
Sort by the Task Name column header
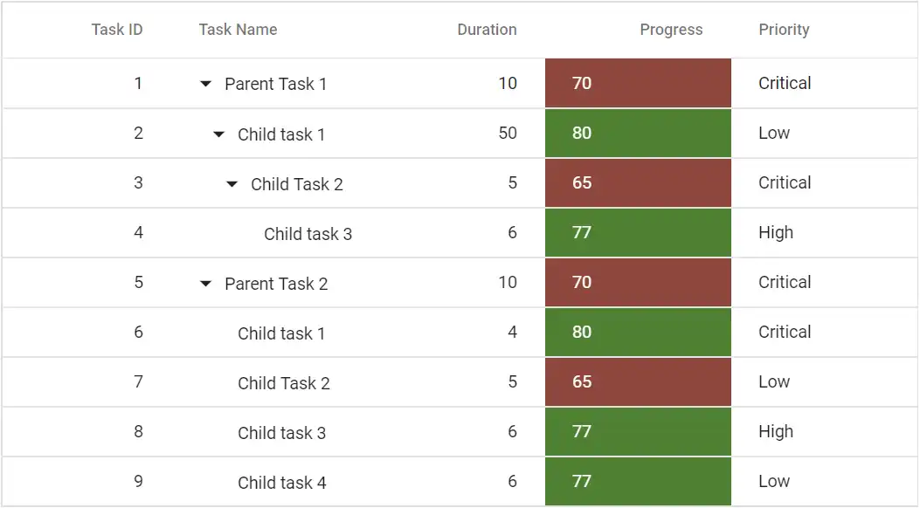click(238, 29)
